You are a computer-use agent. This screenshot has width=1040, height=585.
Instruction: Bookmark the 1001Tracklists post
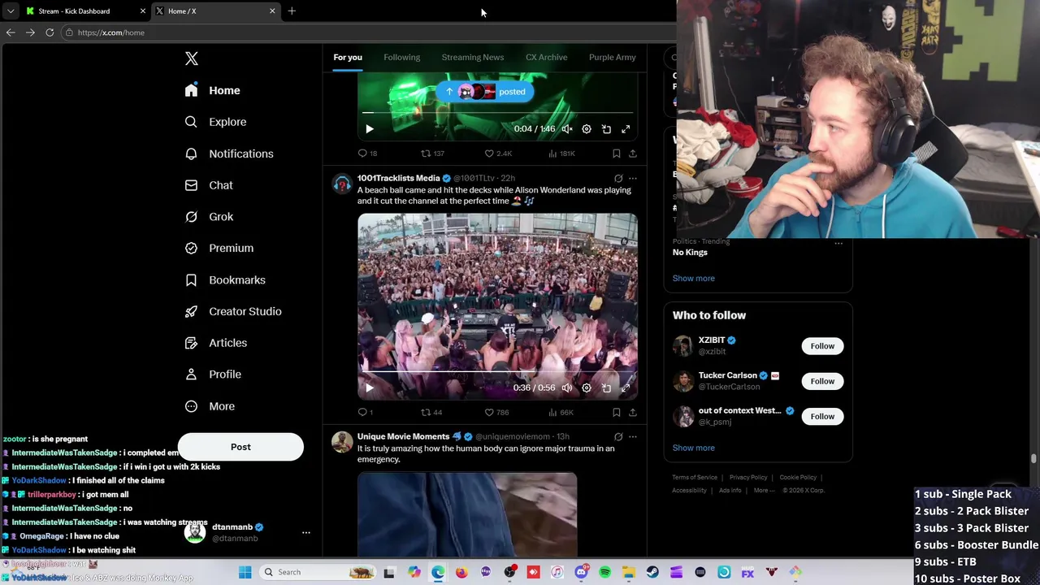click(616, 413)
